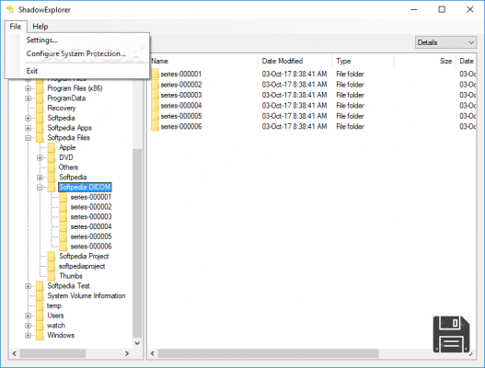Click Exit in the File menu
The height and width of the screenshot is (368, 485).
coord(32,71)
